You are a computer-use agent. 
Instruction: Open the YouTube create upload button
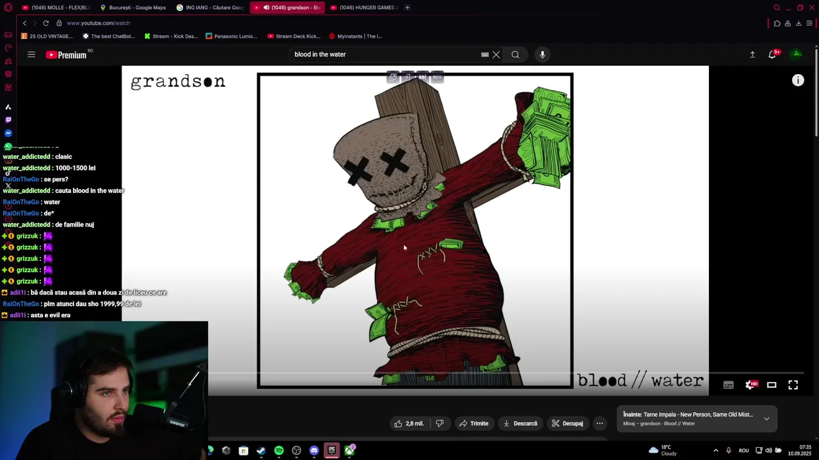(x=752, y=54)
